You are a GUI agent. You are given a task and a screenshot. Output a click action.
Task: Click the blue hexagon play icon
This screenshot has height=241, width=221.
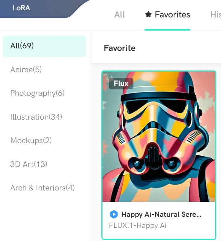coord(114,214)
